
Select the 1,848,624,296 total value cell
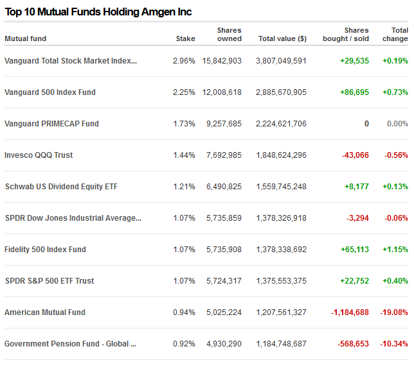[x=281, y=155]
